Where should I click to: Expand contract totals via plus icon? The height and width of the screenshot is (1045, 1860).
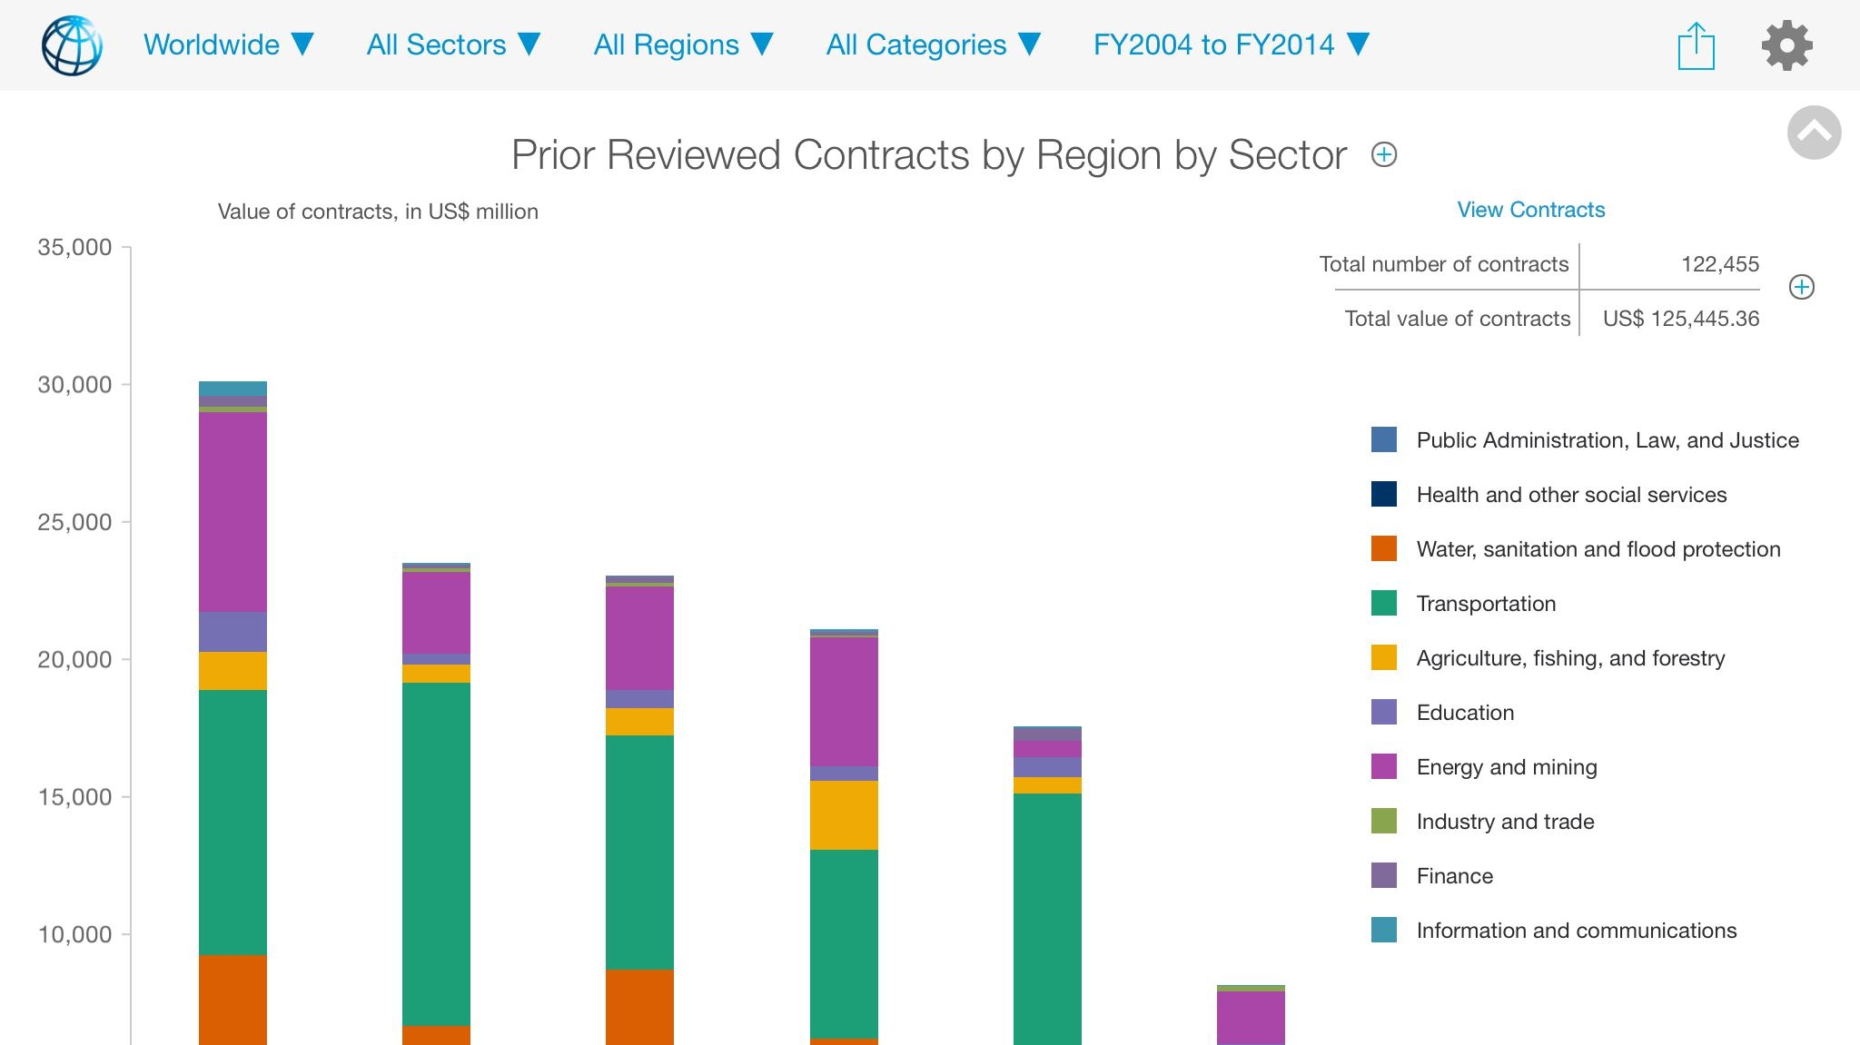pyautogui.click(x=1801, y=287)
